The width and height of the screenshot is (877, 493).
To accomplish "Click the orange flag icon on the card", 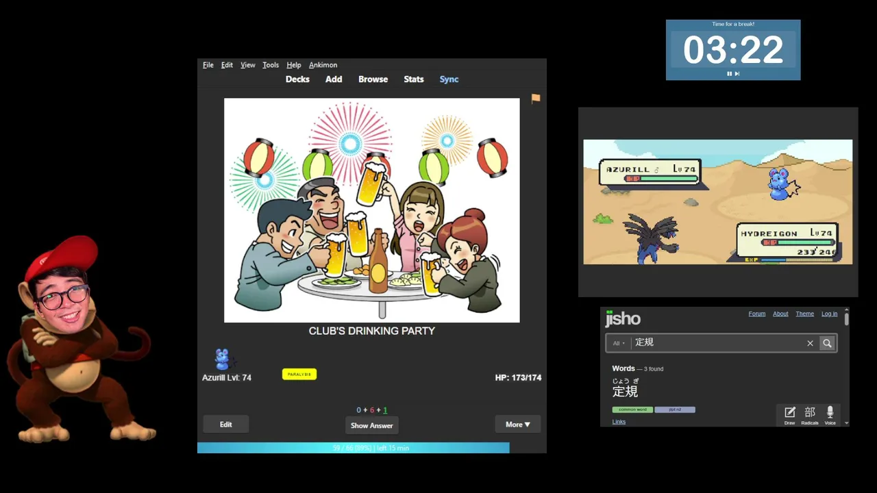I will coord(536,99).
